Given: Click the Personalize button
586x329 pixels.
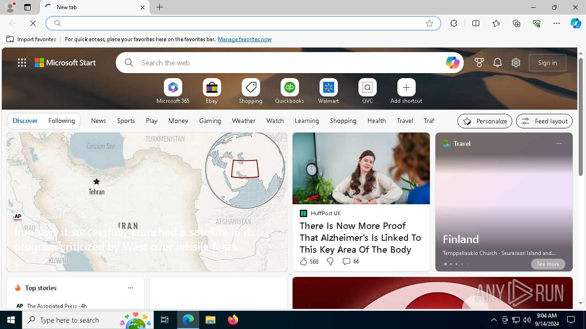Looking at the screenshot, I should [x=485, y=121].
